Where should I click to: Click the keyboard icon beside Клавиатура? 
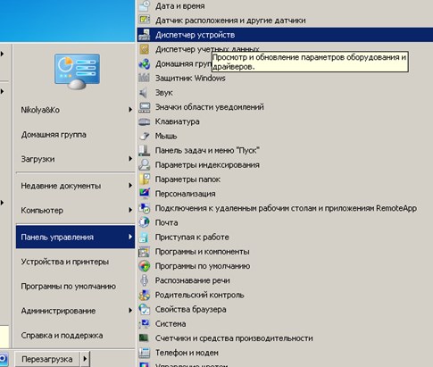click(x=145, y=121)
